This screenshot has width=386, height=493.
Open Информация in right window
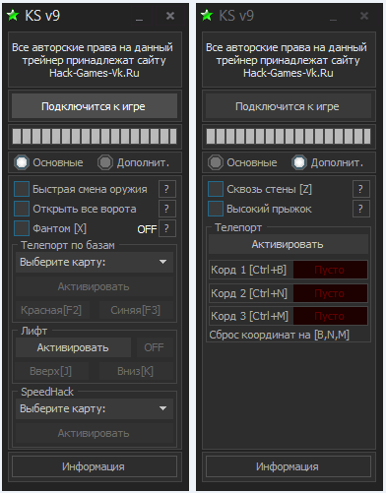pyautogui.click(x=289, y=466)
